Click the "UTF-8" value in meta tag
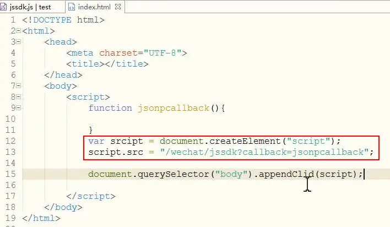The image size is (390, 227). click(162, 53)
